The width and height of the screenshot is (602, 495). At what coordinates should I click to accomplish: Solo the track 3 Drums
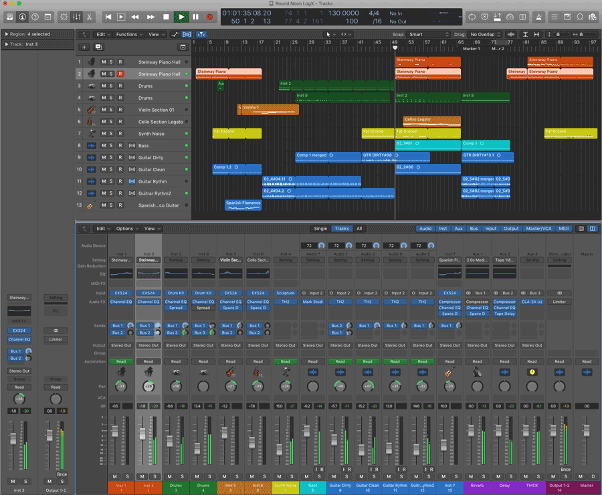coord(111,86)
